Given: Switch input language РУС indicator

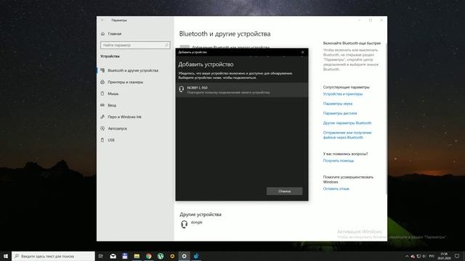Looking at the screenshot, I should (432, 256).
